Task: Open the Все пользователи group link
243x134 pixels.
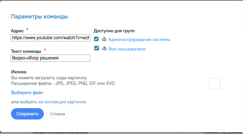Action: coord(127,49)
